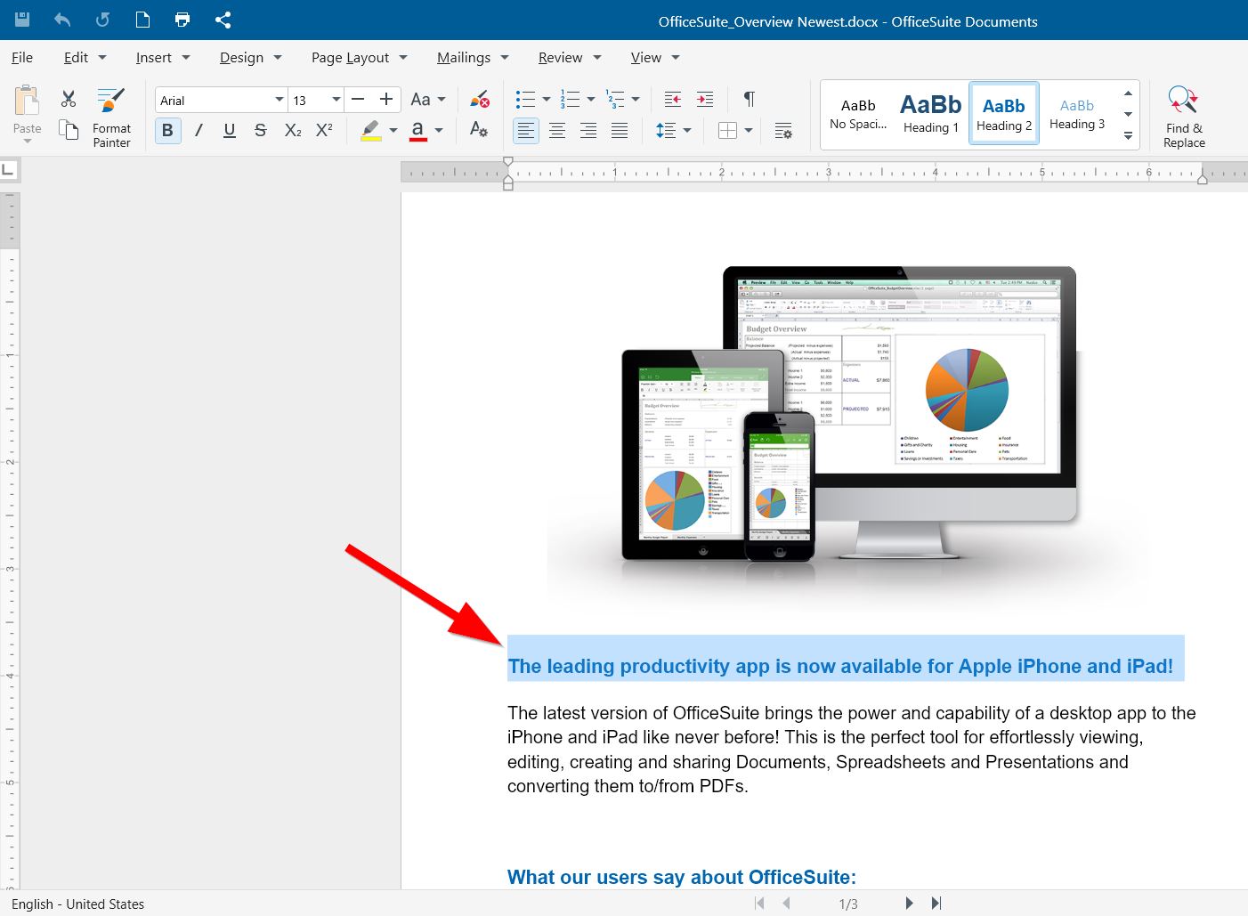Image resolution: width=1248 pixels, height=916 pixels.
Task: Increase indent of the paragraph
Action: [x=705, y=99]
